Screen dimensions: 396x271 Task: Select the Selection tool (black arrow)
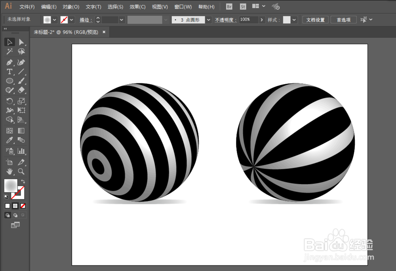10,42
